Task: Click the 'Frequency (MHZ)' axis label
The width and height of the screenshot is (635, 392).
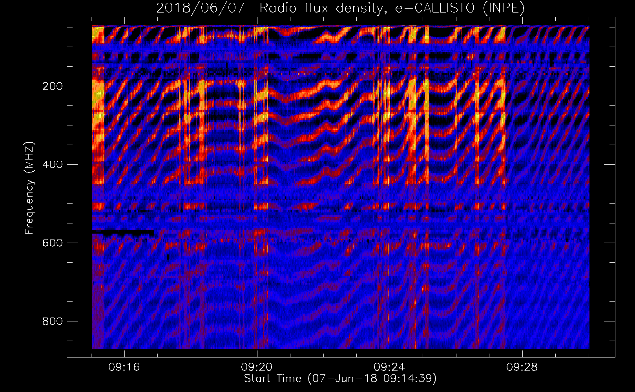Action: click(x=29, y=188)
